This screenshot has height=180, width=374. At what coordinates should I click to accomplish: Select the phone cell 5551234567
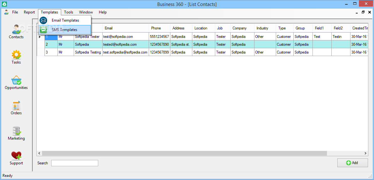160,37
